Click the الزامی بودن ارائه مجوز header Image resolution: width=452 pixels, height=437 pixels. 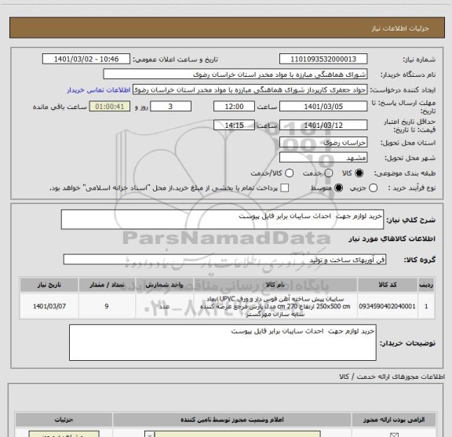[394, 420]
